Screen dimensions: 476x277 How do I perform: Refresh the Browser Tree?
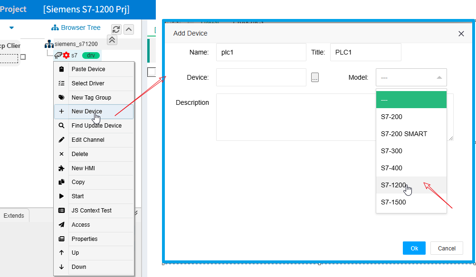(116, 29)
